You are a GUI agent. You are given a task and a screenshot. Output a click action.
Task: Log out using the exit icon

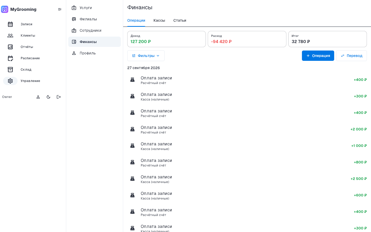[59, 97]
